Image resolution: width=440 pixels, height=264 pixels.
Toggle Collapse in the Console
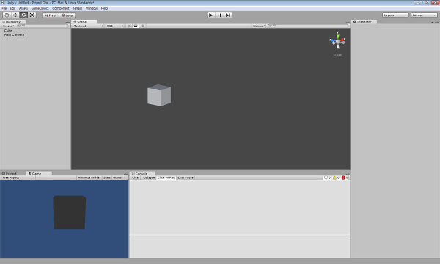click(149, 177)
